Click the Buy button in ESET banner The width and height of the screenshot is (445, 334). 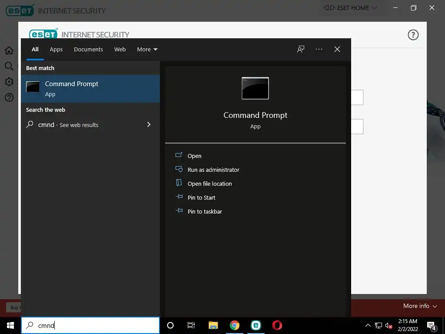pyautogui.click(x=14, y=307)
